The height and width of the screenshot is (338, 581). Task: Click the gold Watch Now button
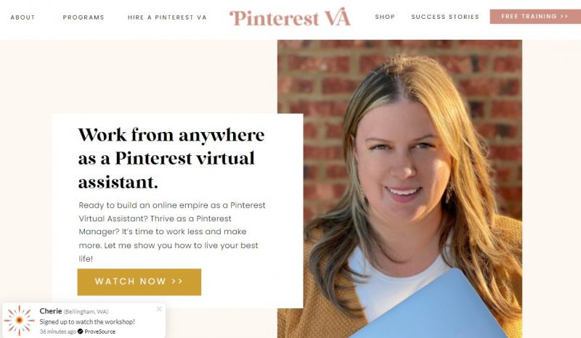139,281
